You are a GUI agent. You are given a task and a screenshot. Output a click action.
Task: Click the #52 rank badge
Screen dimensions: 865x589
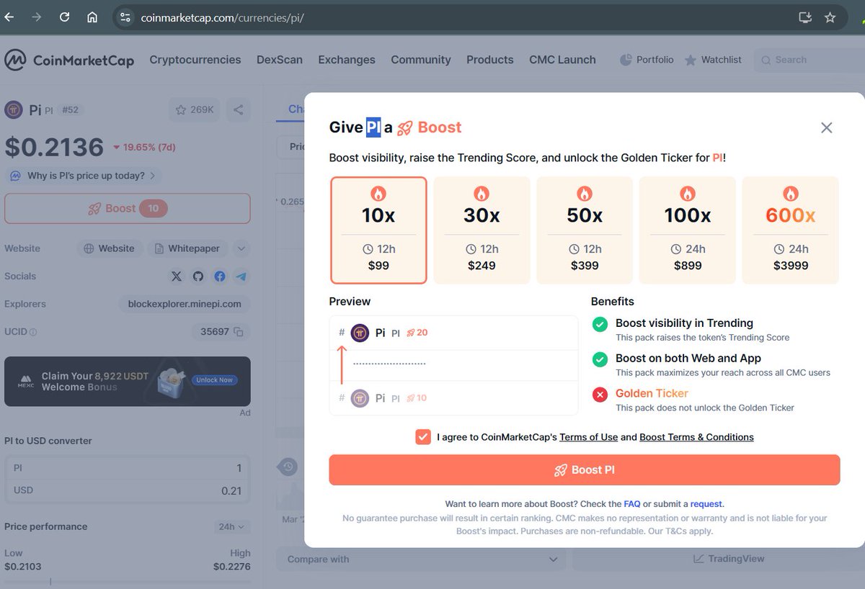coord(71,110)
